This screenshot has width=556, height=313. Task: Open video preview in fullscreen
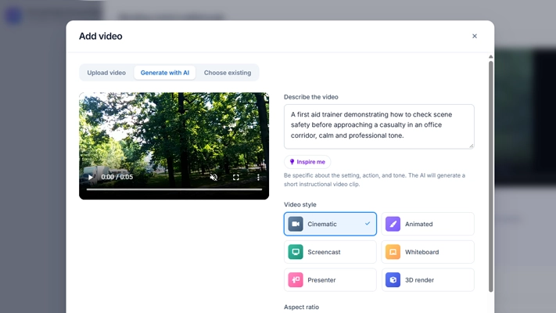(x=236, y=177)
